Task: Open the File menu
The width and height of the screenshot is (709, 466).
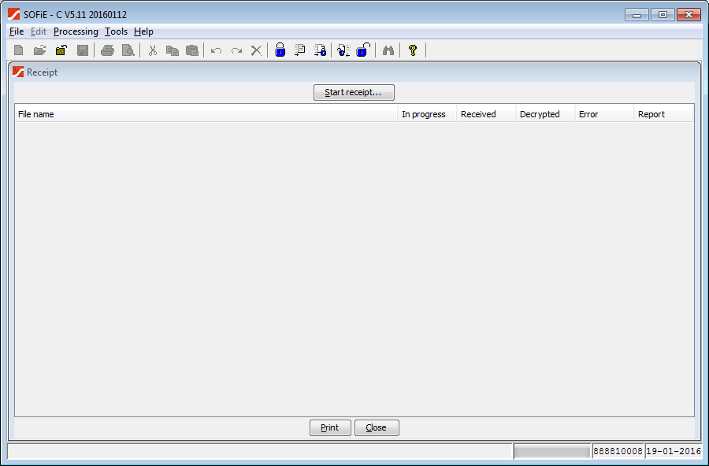Action: click(17, 31)
